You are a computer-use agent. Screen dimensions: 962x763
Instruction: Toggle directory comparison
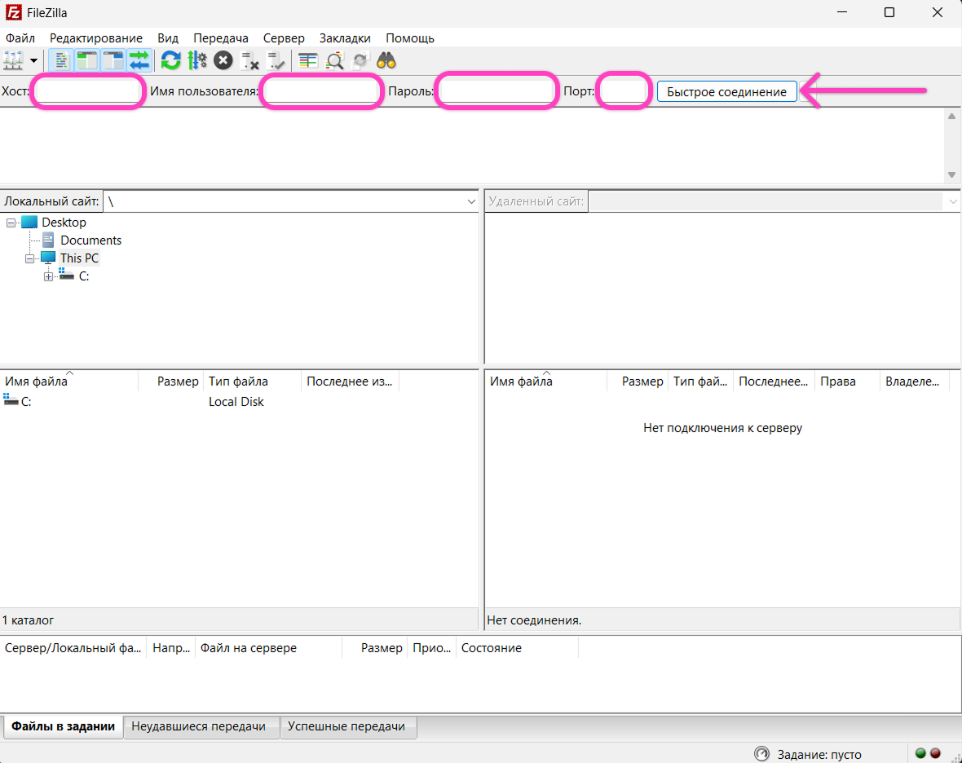tap(334, 60)
